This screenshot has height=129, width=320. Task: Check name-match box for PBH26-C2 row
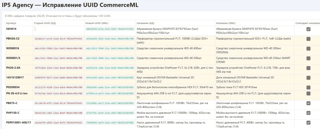point(308,39)
